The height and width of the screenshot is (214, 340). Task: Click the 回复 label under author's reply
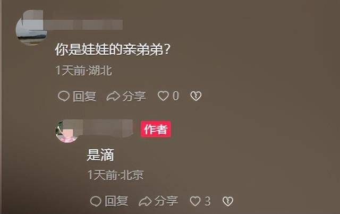[x=116, y=201]
